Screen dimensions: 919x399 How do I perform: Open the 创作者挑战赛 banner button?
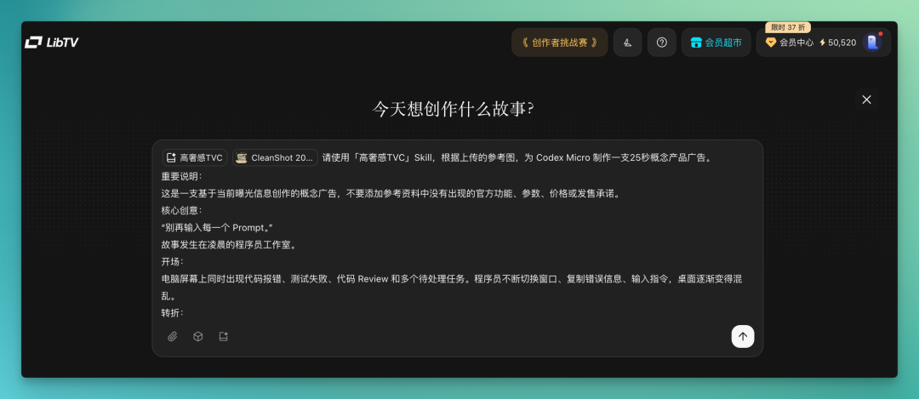(x=560, y=43)
